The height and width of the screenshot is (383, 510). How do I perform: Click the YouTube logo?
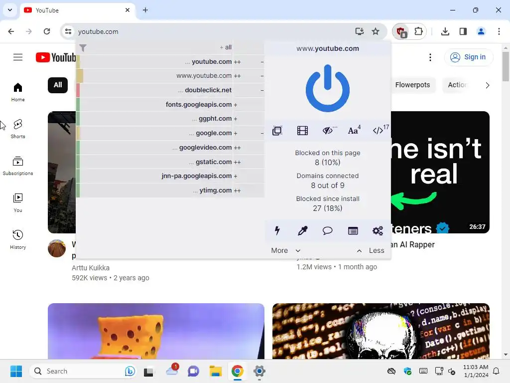point(56,57)
